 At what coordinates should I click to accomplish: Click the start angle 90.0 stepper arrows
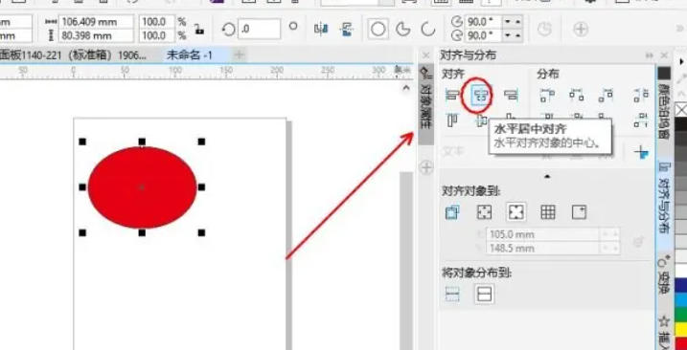[x=513, y=21]
